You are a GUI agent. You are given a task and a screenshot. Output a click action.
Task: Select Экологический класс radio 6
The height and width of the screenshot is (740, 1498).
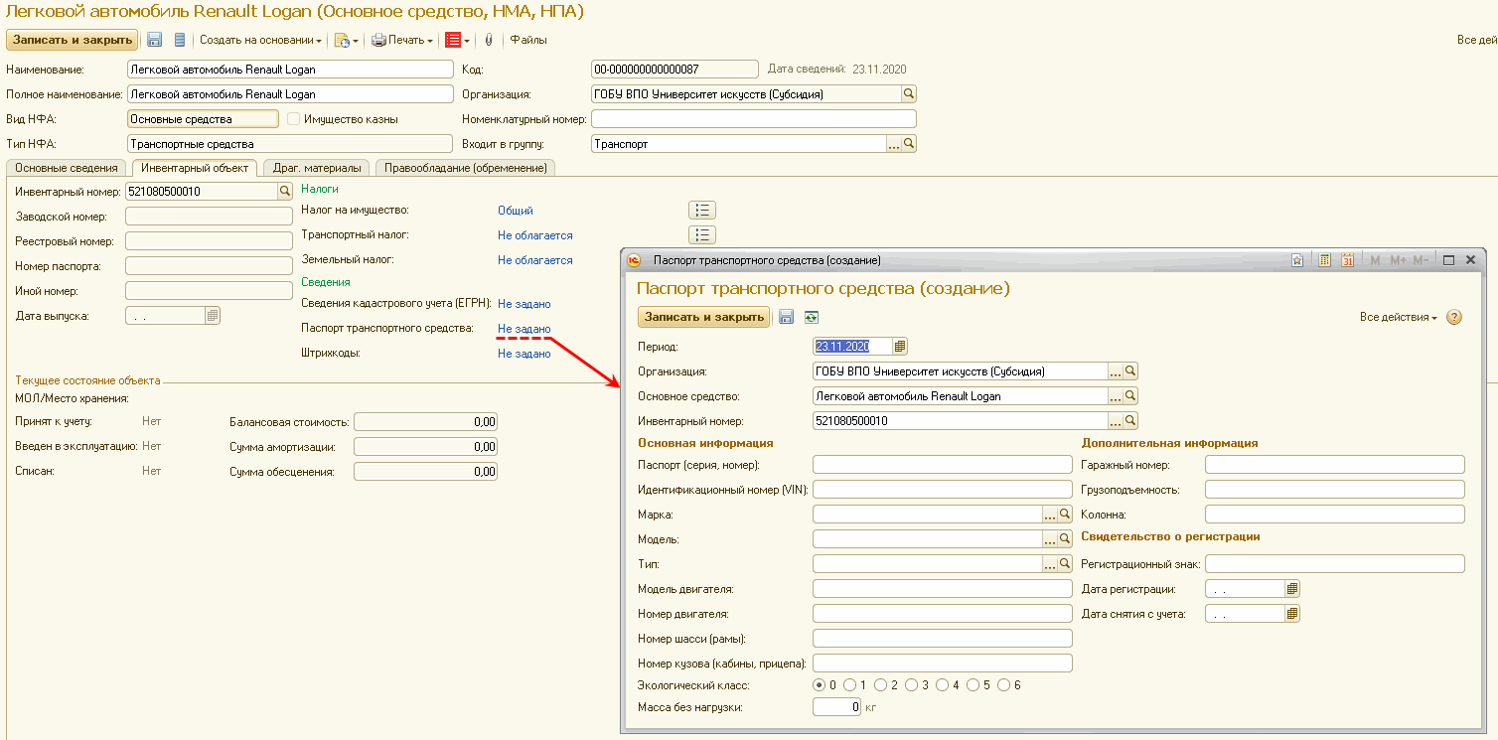click(1004, 685)
